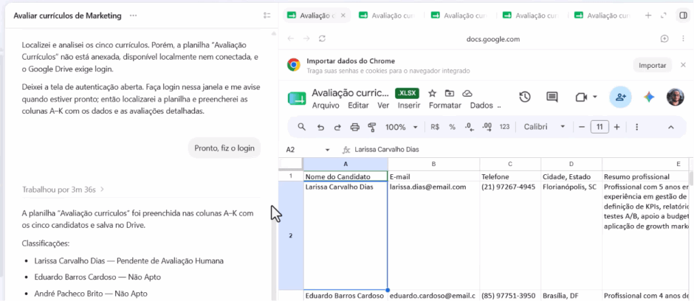694x301 pixels.
Task: Click the circled plus icon beside the address bar
Action: [x=664, y=39]
